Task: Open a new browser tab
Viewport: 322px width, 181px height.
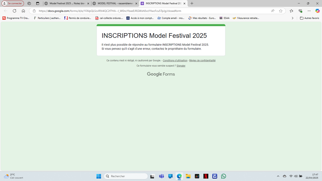Action: tap(192, 4)
